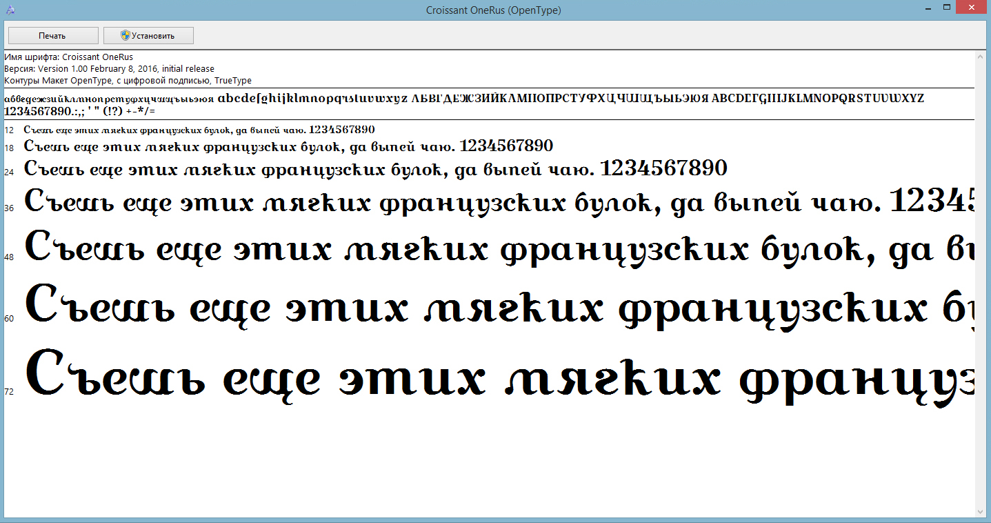Click the sample sentence beside size 36

(499, 203)
